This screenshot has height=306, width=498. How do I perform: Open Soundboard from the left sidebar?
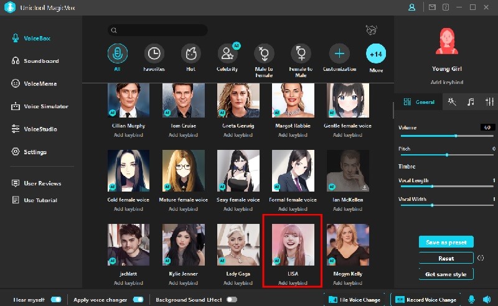41,61
